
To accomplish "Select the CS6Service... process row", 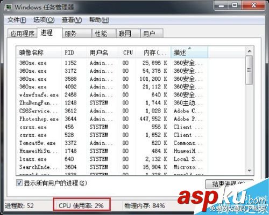I will 111,111.
